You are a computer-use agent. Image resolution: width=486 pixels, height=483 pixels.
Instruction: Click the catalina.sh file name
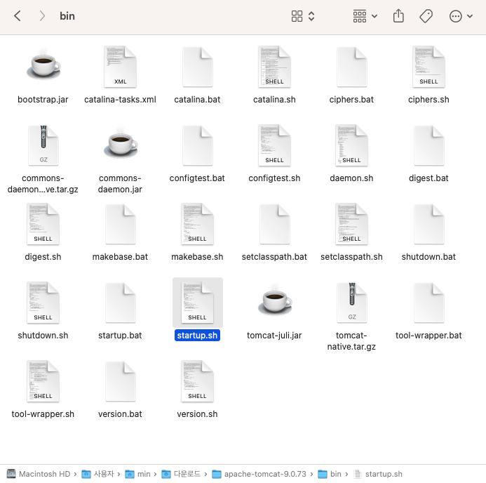coord(274,100)
